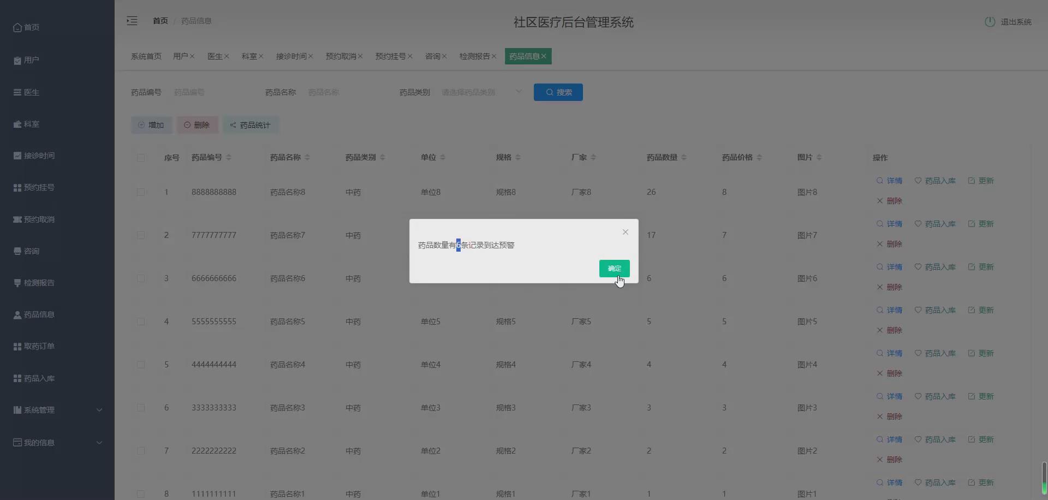Select 取药订单 in the sidebar
This screenshot has height=500, width=1048.
(x=38, y=346)
